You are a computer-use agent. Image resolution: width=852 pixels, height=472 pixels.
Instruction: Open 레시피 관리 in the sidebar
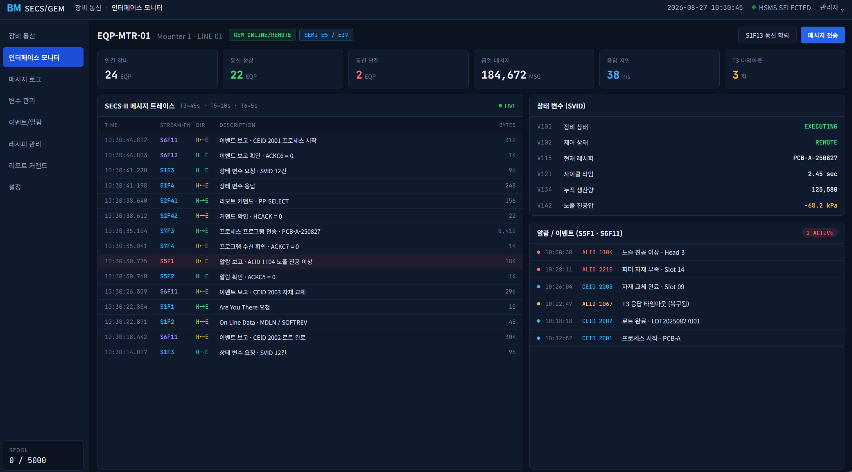click(43, 144)
